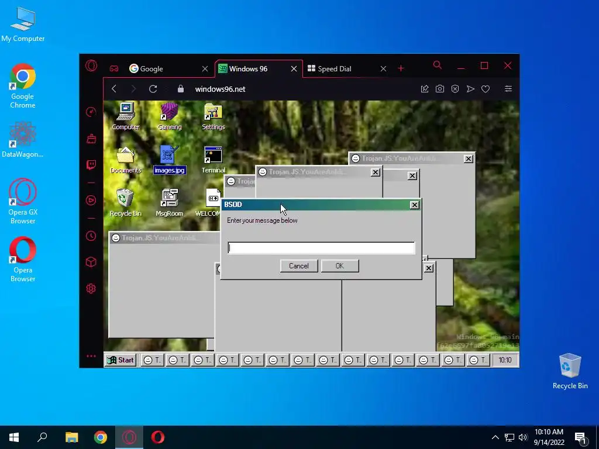Click Chrome in the Windows taskbar

pyautogui.click(x=101, y=437)
